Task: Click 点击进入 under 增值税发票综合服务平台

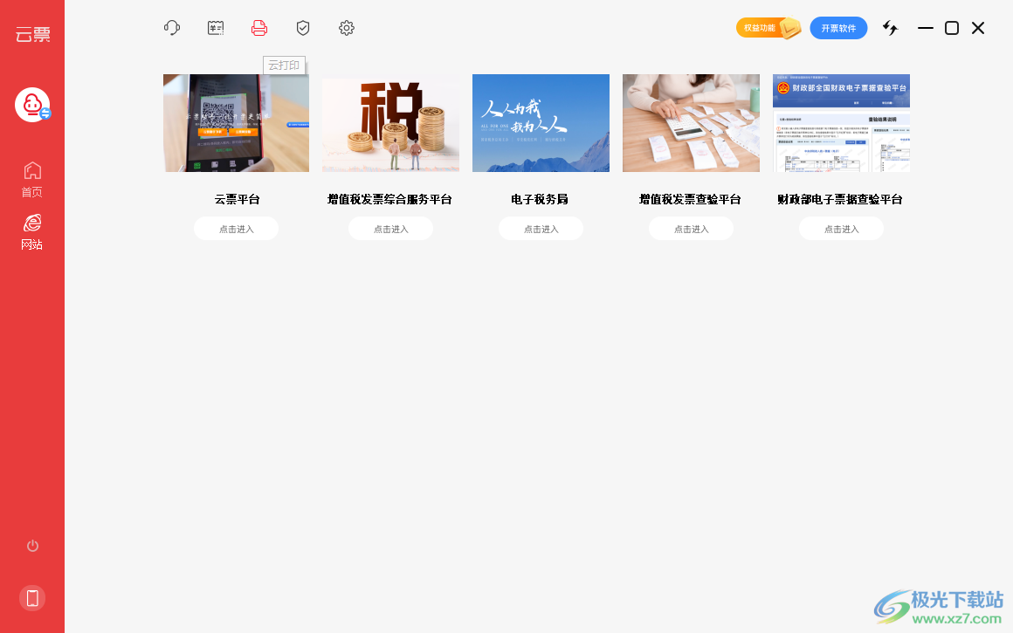Action: click(x=391, y=229)
